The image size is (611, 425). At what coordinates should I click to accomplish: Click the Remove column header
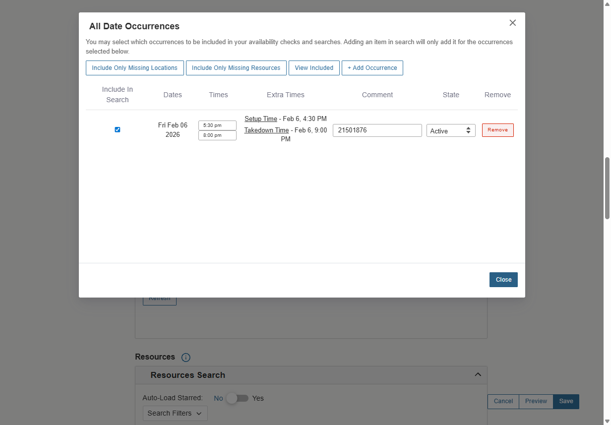[497, 95]
